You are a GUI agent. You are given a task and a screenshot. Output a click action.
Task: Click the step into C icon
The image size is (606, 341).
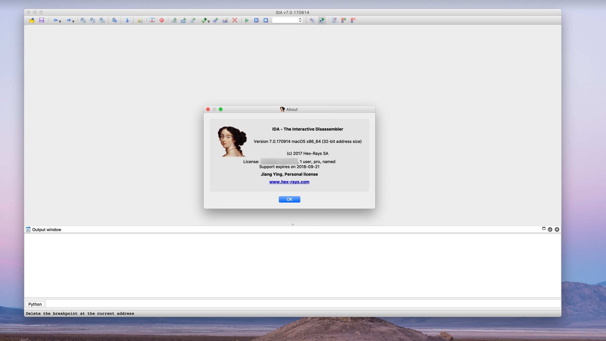pos(312,20)
